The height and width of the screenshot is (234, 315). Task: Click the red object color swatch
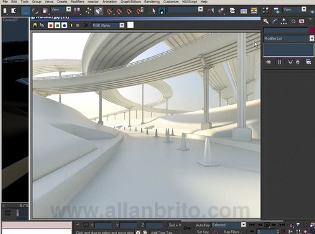pos(312,30)
